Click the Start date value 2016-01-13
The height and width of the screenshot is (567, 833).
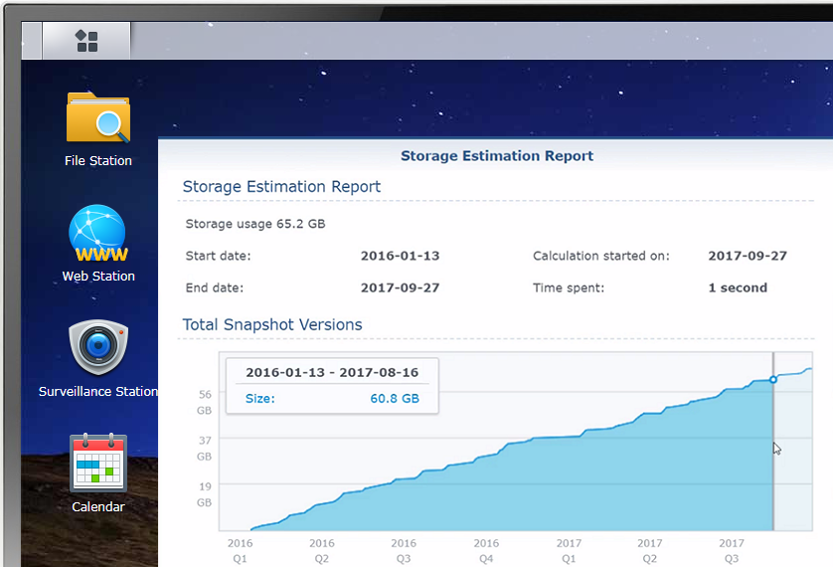(x=400, y=256)
